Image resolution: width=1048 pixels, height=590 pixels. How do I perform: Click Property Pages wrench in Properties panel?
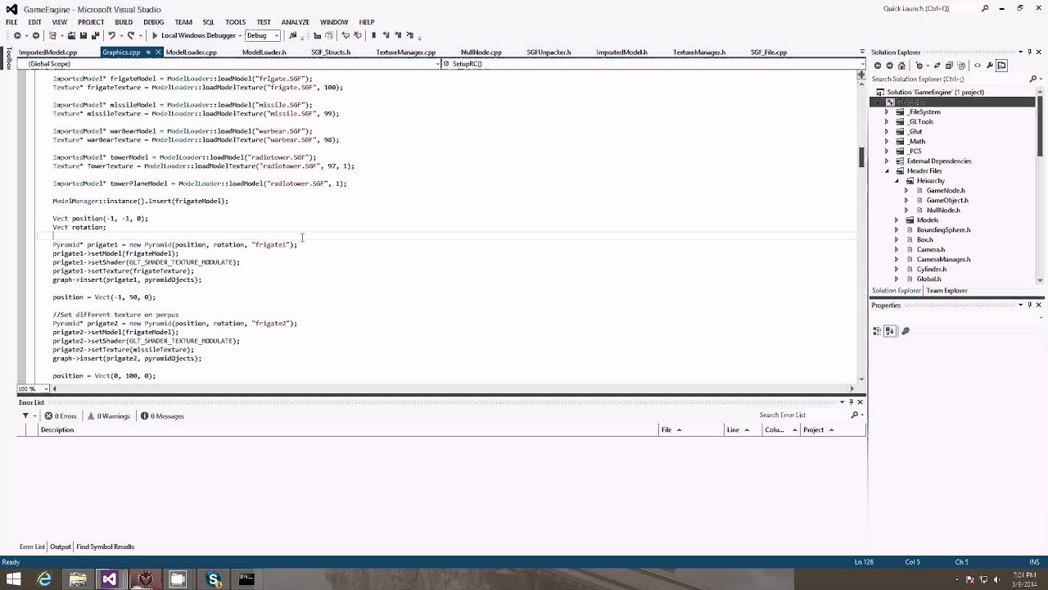tap(906, 331)
